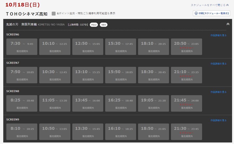
Task: Click the printer icon in print button
Action: (196, 13)
